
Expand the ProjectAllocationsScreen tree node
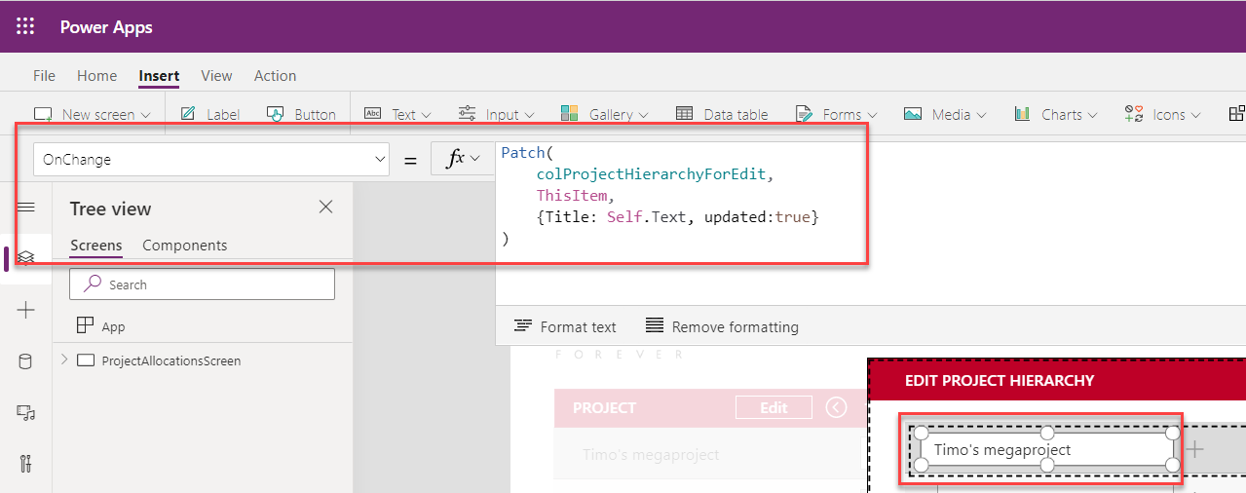pyautogui.click(x=64, y=360)
